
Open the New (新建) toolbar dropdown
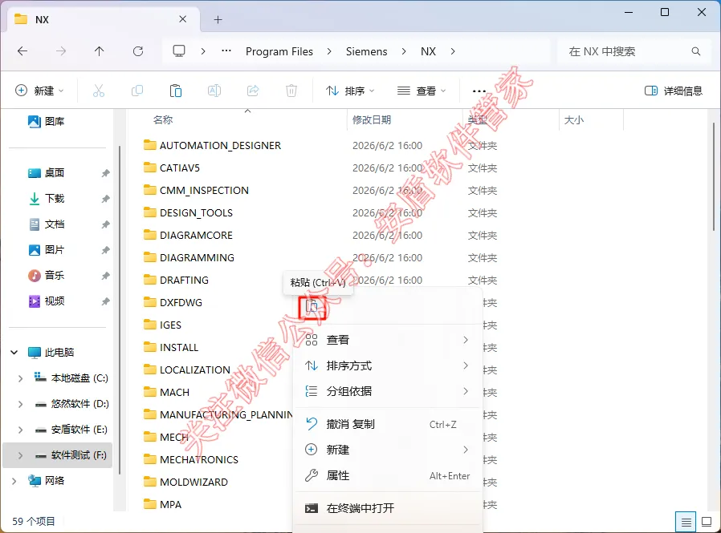click(x=39, y=91)
